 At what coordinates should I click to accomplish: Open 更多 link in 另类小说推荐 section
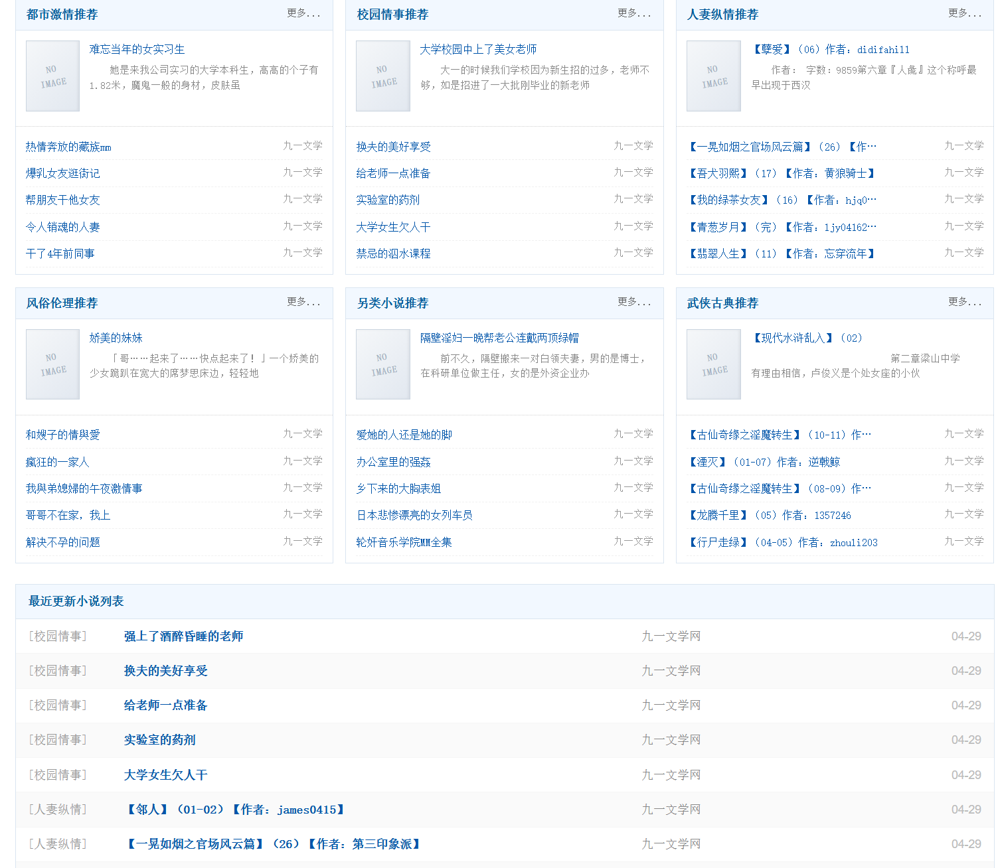(634, 302)
